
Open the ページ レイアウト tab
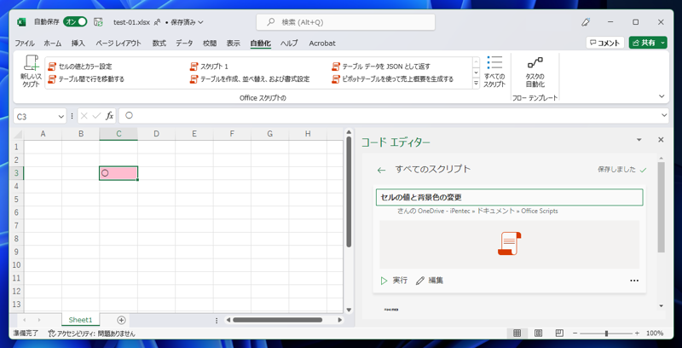[118, 43]
